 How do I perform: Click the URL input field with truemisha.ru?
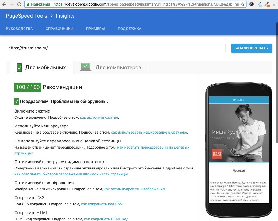tap(116, 48)
